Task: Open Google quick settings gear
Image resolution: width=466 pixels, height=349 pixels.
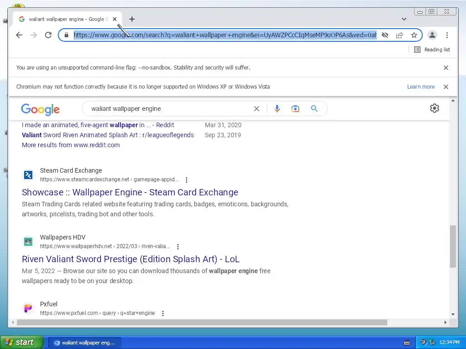Action: pyautogui.click(x=435, y=108)
